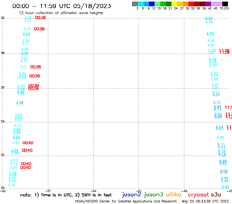Click the longitude axis label -48

tap(185, 191)
